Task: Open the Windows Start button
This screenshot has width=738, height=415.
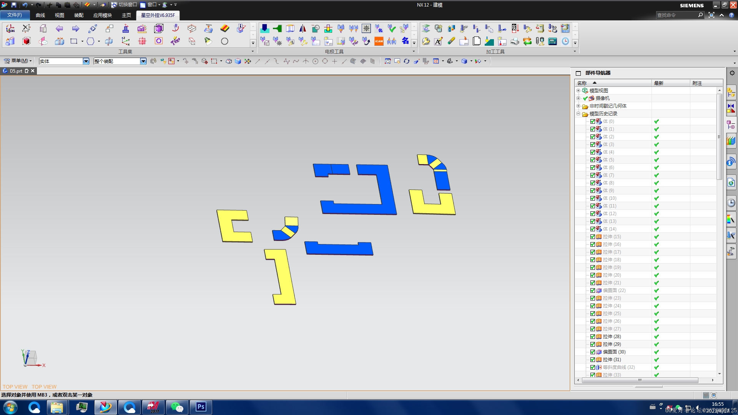Action: coord(10,407)
